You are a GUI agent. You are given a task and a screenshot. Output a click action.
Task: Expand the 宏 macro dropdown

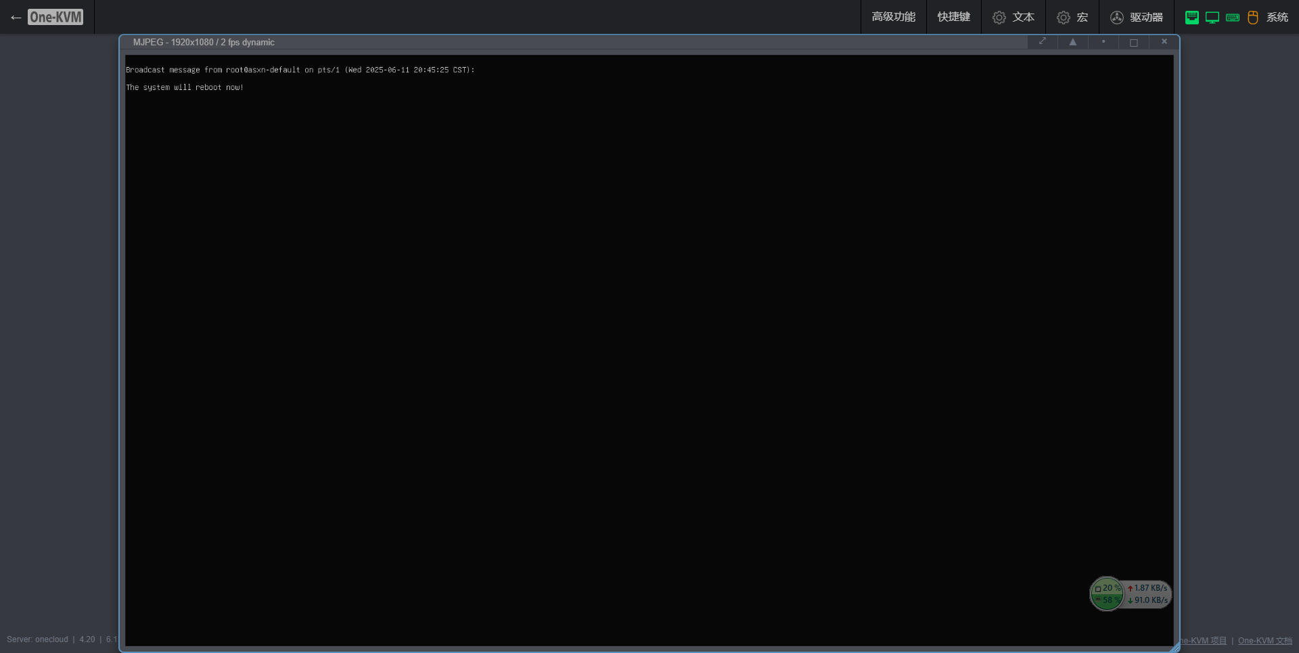(x=1072, y=17)
